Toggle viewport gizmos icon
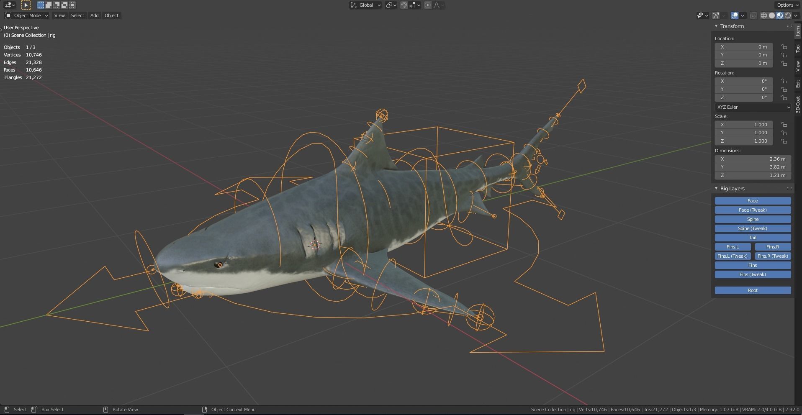 coord(716,15)
